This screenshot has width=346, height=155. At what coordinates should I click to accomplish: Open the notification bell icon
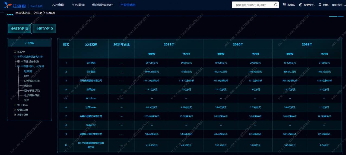click(320, 5)
